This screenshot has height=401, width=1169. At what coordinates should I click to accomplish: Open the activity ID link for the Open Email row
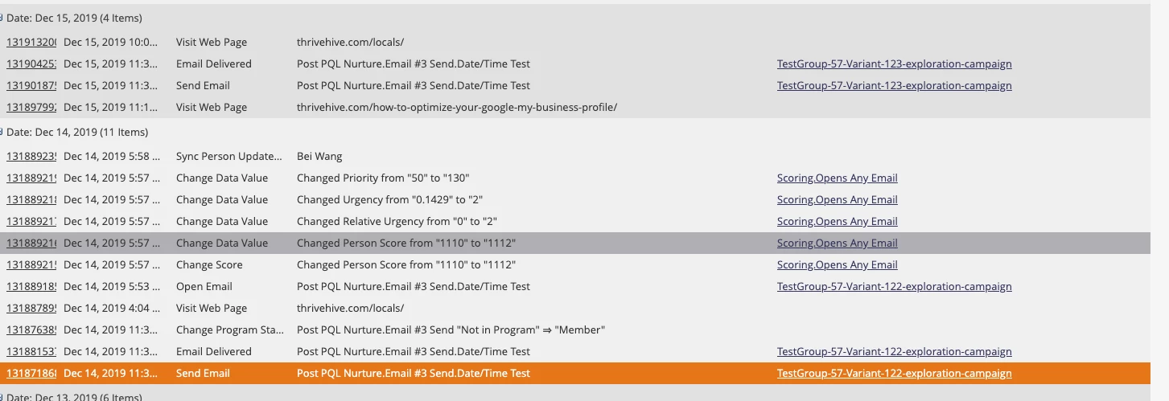(x=31, y=287)
